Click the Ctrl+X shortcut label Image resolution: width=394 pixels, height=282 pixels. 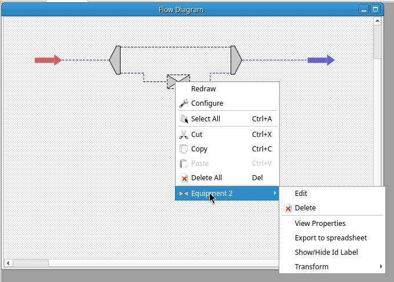(262, 135)
